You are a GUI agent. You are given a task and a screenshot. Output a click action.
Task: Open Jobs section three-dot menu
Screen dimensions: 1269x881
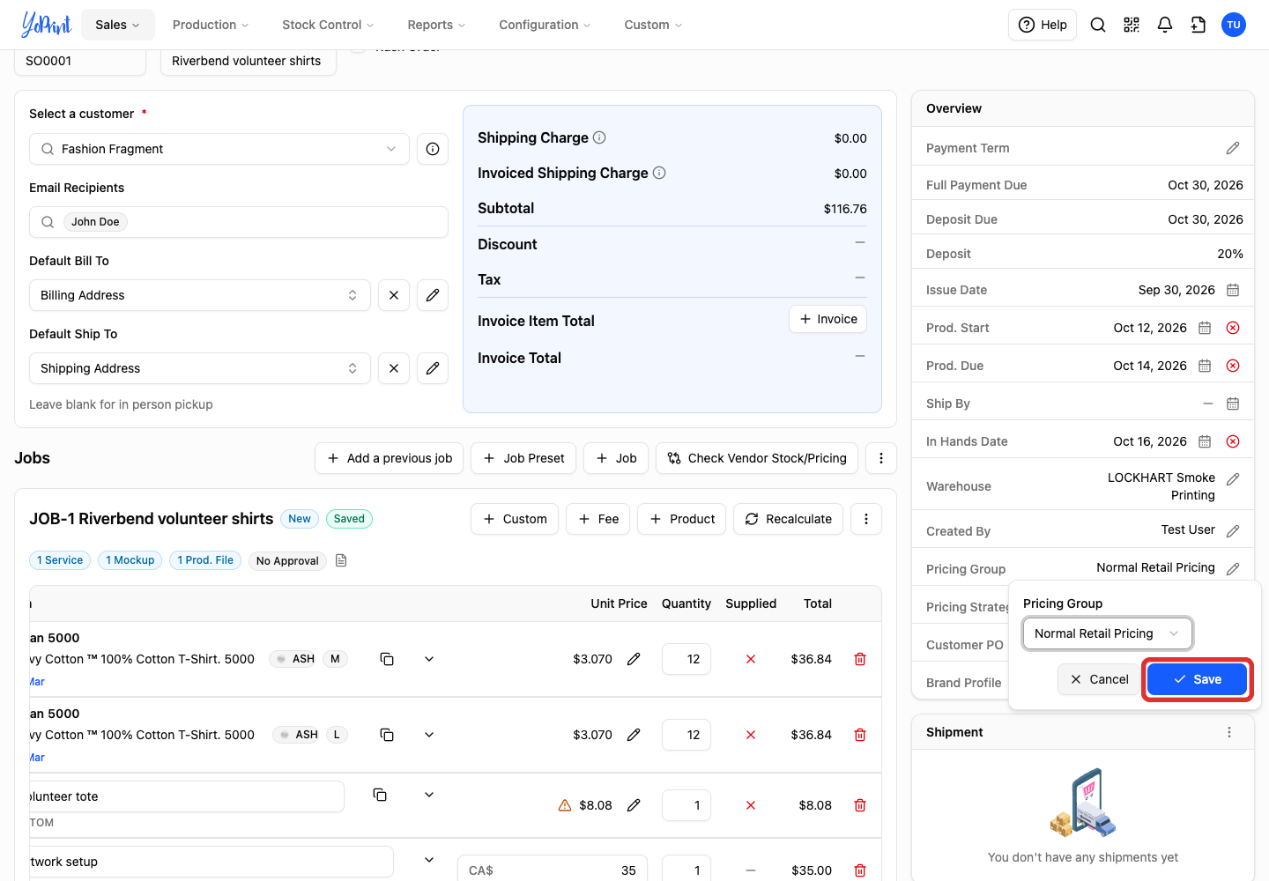[881, 458]
